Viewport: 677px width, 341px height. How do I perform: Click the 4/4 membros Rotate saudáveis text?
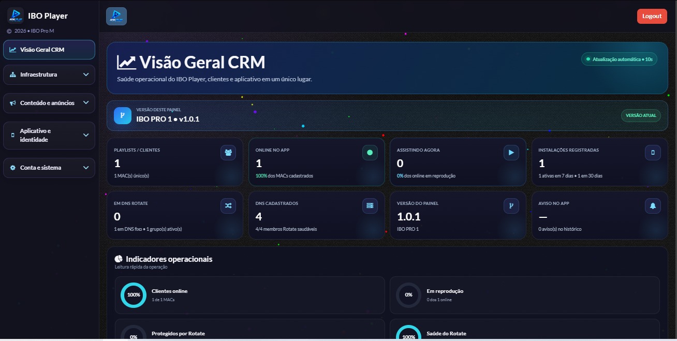click(286, 229)
